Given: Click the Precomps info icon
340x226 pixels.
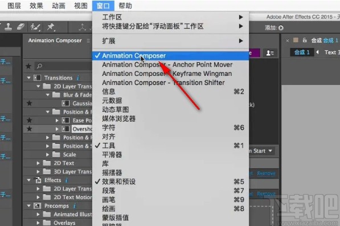Looking at the screenshot, I should tap(75, 206).
